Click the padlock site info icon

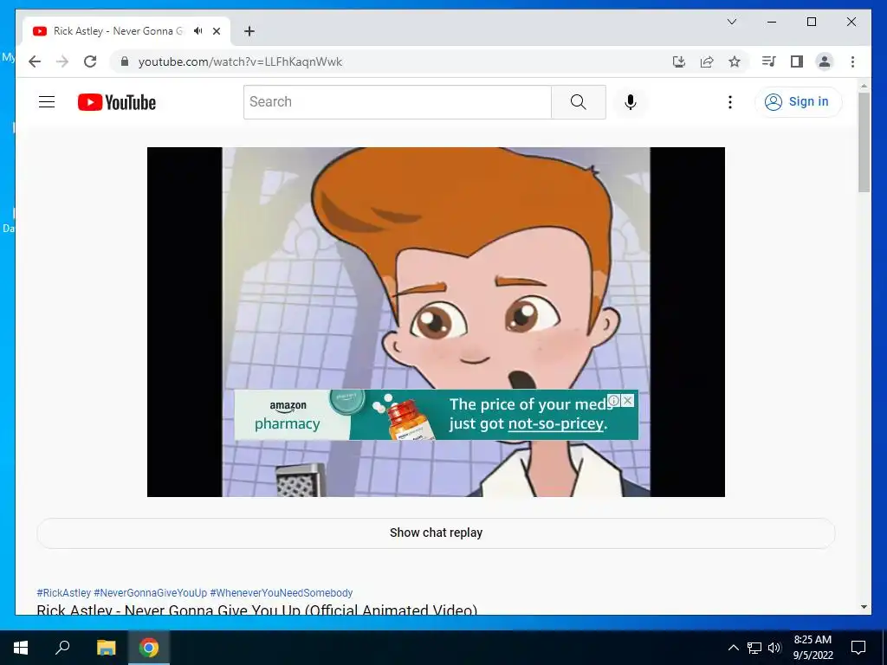(125, 61)
